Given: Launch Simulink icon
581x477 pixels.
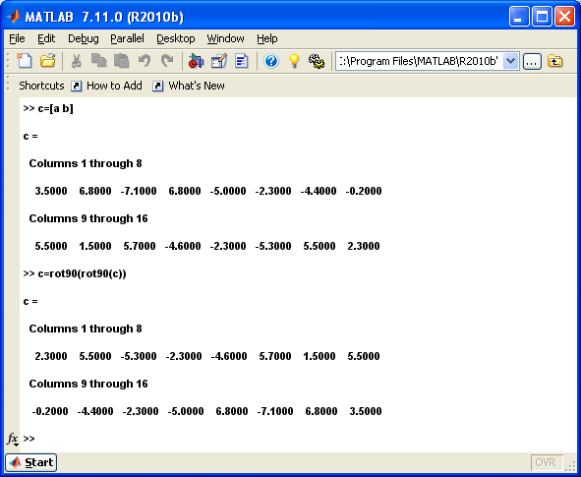Looking at the screenshot, I should pyautogui.click(x=196, y=61).
